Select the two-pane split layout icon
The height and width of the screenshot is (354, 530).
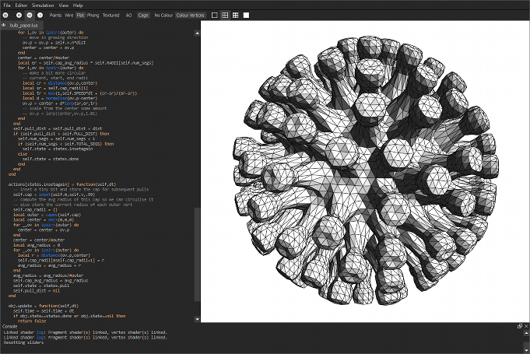click(225, 15)
